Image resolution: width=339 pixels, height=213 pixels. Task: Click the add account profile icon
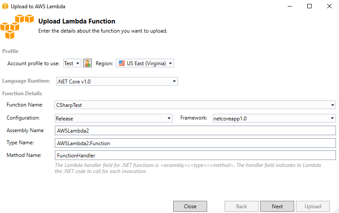point(87,63)
